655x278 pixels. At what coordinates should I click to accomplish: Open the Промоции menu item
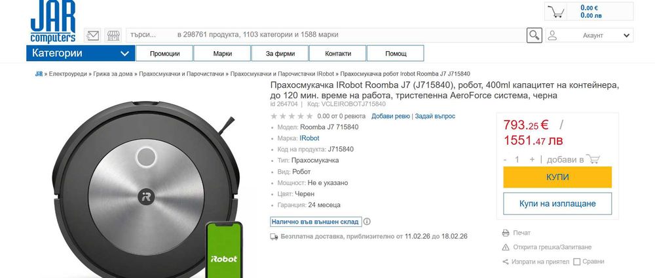tap(164, 54)
